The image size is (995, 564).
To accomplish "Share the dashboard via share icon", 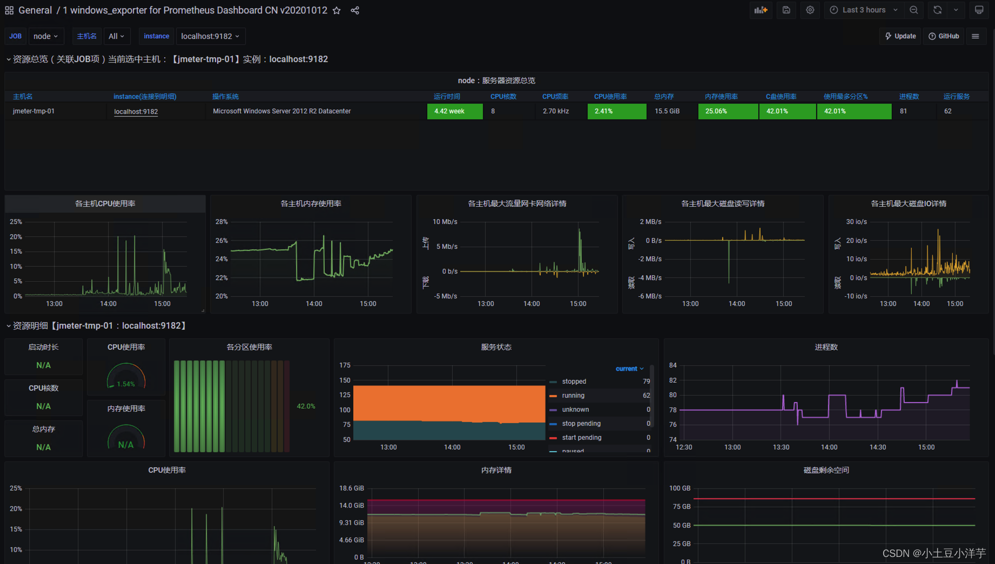I will pos(355,10).
